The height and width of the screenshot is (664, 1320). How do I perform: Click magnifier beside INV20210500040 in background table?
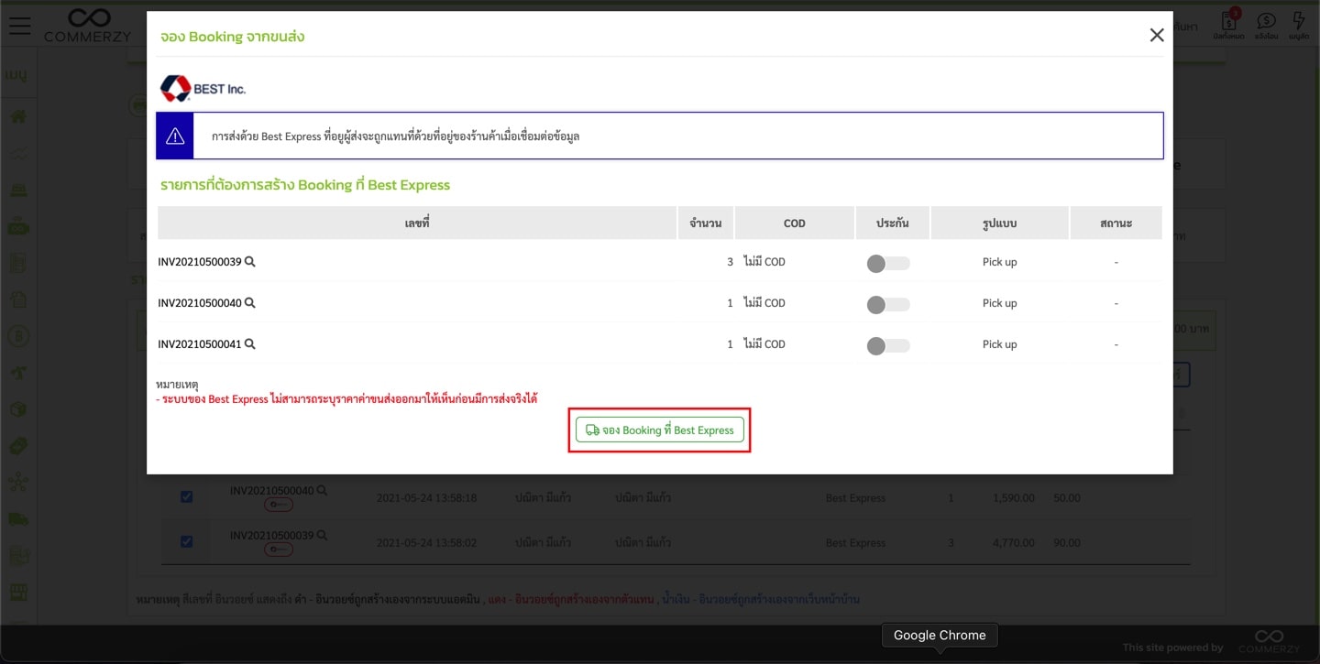[x=322, y=490]
